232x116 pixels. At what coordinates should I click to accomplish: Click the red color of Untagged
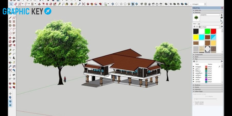[206, 67]
